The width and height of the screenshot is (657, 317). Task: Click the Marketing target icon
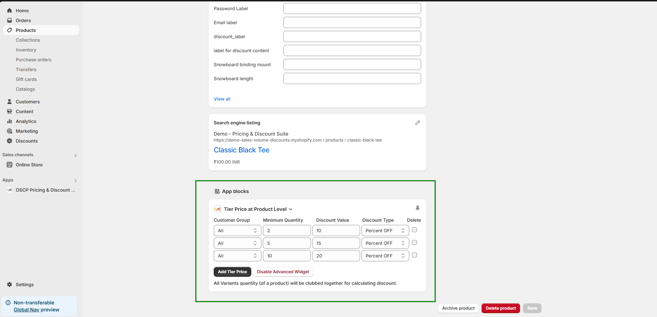(9, 131)
